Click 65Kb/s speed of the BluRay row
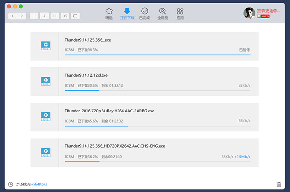 coord(244,121)
